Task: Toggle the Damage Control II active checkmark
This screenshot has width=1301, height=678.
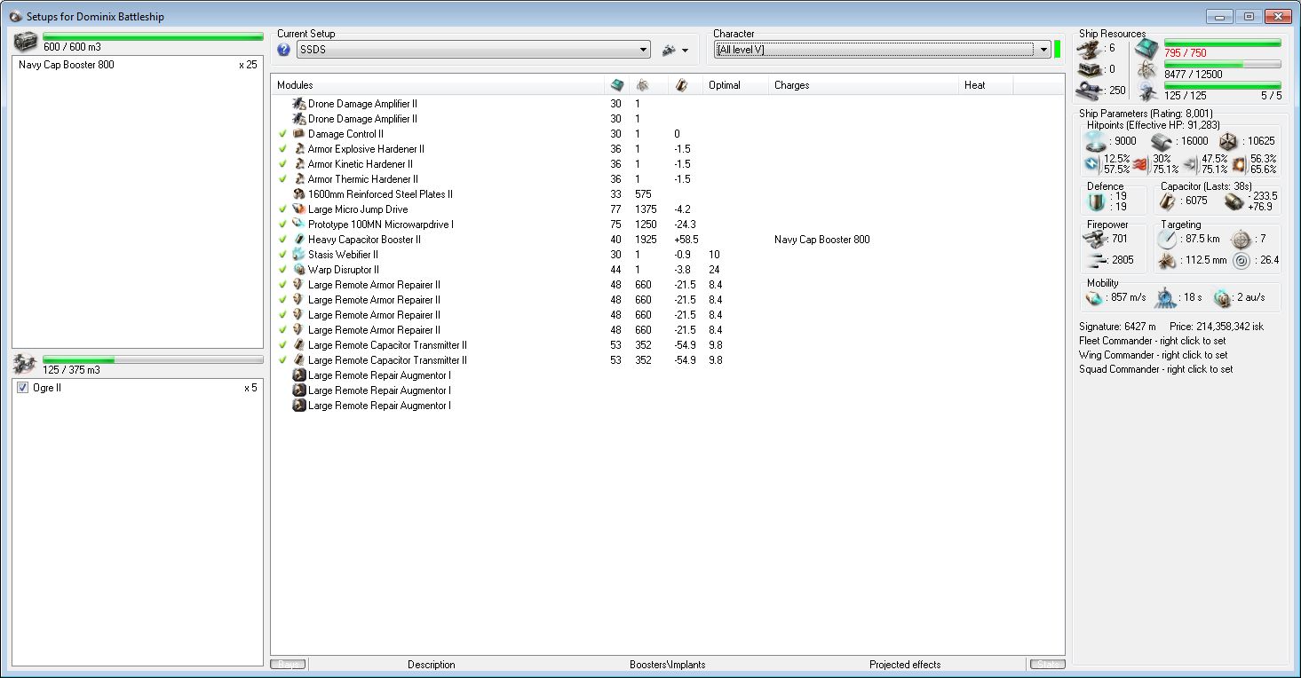Action: coord(282,134)
